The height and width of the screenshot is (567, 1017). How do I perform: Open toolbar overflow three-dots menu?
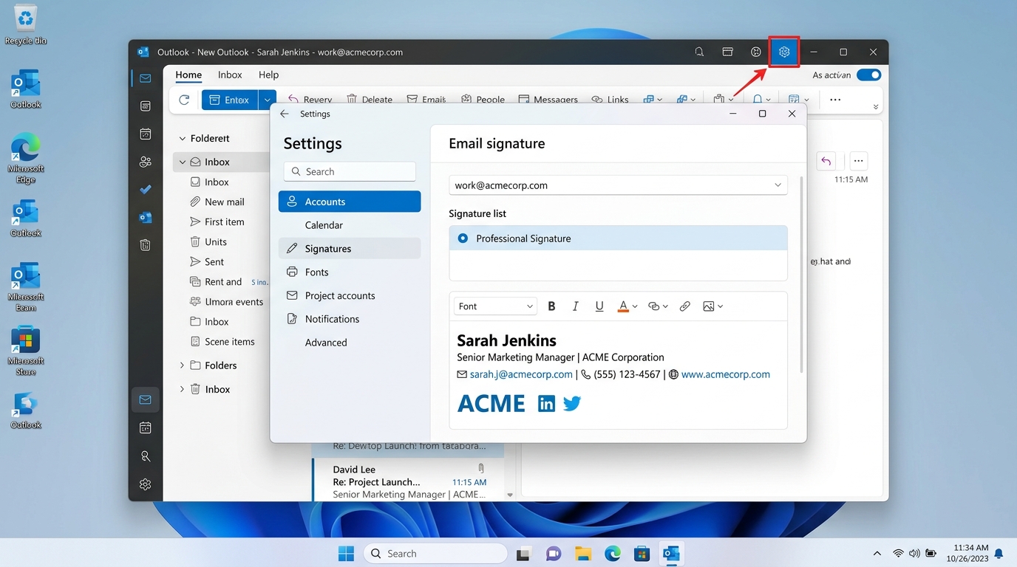point(835,100)
